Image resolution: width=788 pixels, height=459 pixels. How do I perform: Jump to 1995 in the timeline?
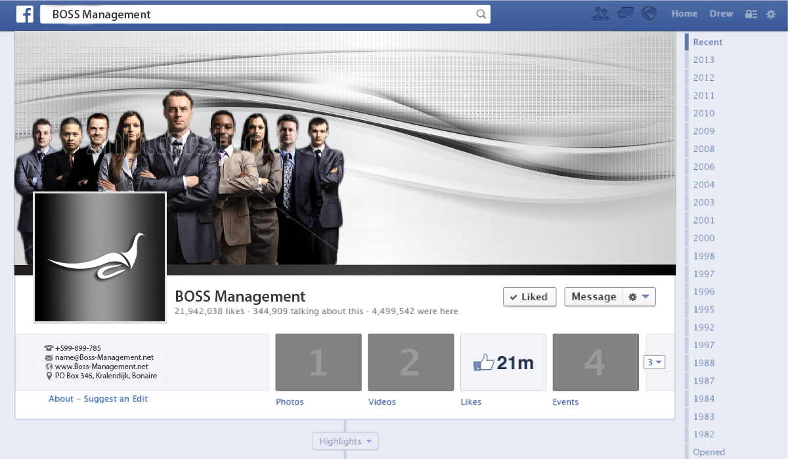(703, 309)
